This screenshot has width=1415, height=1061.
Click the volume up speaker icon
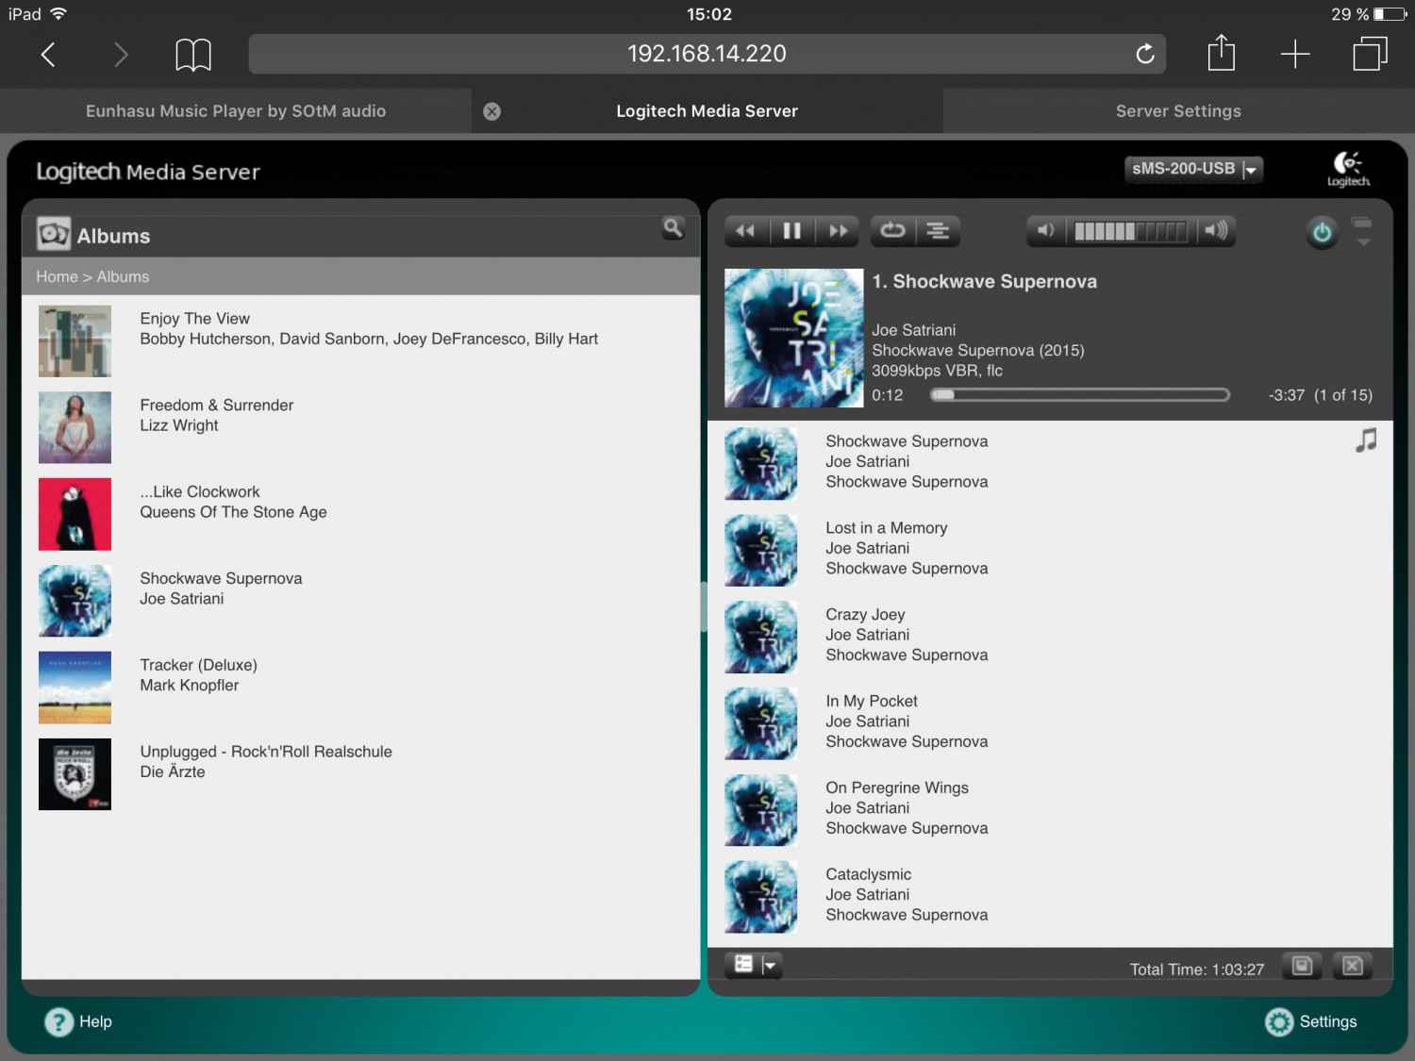click(1217, 231)
